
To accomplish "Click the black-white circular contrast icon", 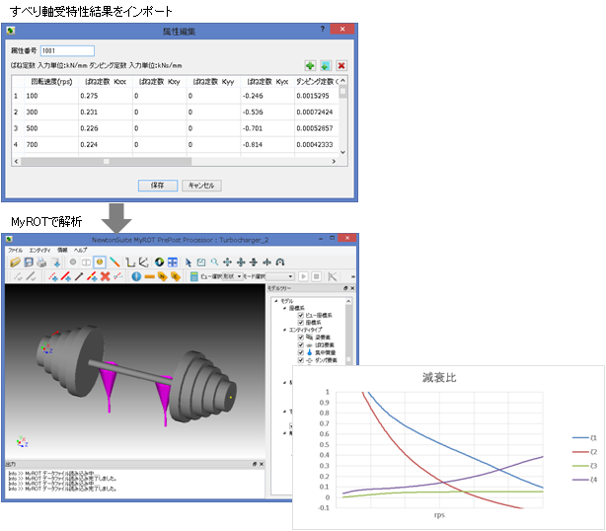I will click(159, 263).
